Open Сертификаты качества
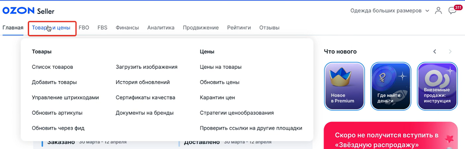The width and height of the screenshot is (465, 149). point(145,98)
